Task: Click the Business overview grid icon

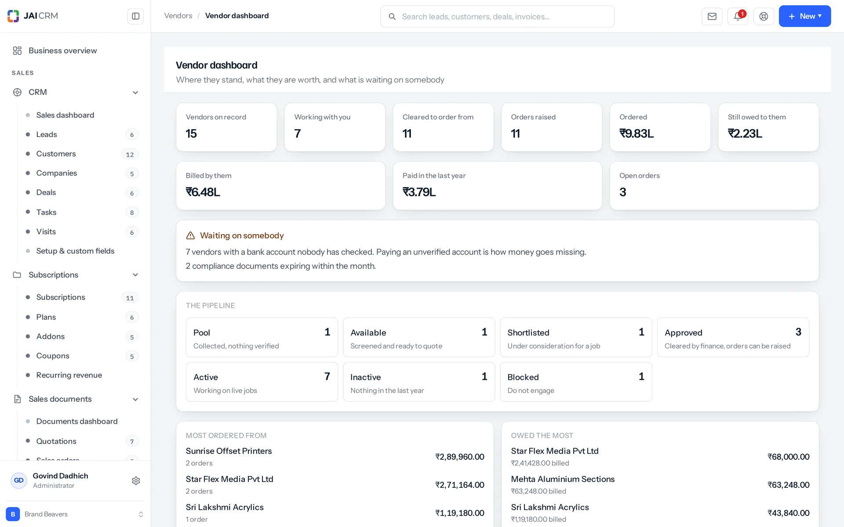Action: coord(17,51)
